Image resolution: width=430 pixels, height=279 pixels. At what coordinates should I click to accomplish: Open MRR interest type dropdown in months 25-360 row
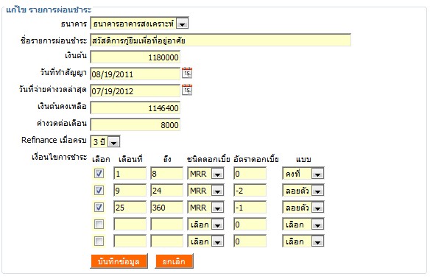[205, 208]
